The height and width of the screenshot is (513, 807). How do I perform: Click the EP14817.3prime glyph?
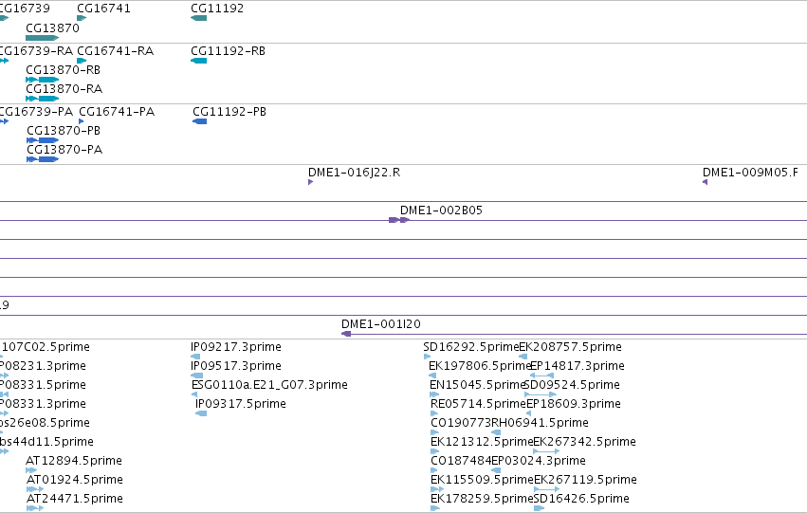541,376
